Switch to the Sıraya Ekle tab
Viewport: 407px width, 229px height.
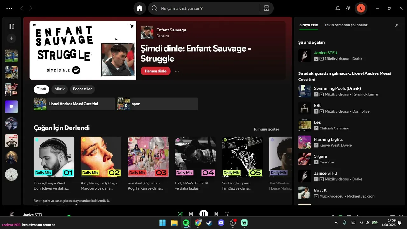click(x=308, y=25)
